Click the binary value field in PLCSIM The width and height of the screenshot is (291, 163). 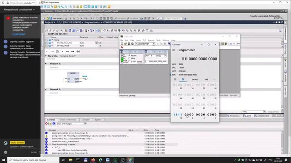pos(156,62)
